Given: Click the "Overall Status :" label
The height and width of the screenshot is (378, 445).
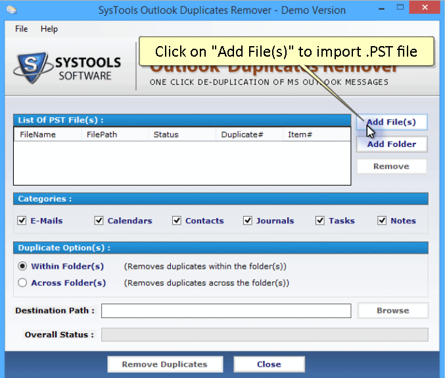Looking at the screenshot, I should point(59,335).
